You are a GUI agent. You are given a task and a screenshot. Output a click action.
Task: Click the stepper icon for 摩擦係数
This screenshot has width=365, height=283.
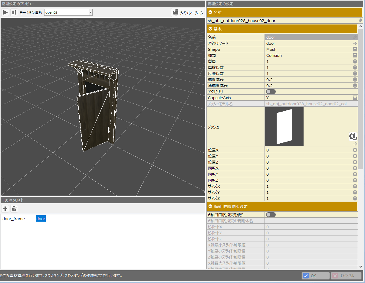point(355,67)
